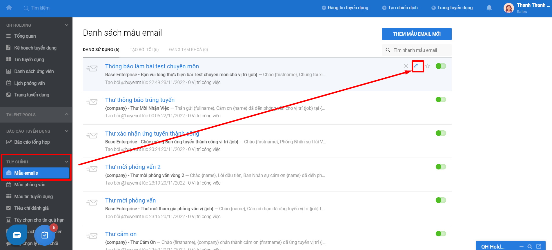Search within QH Hold chat bar

click(530, 247)
